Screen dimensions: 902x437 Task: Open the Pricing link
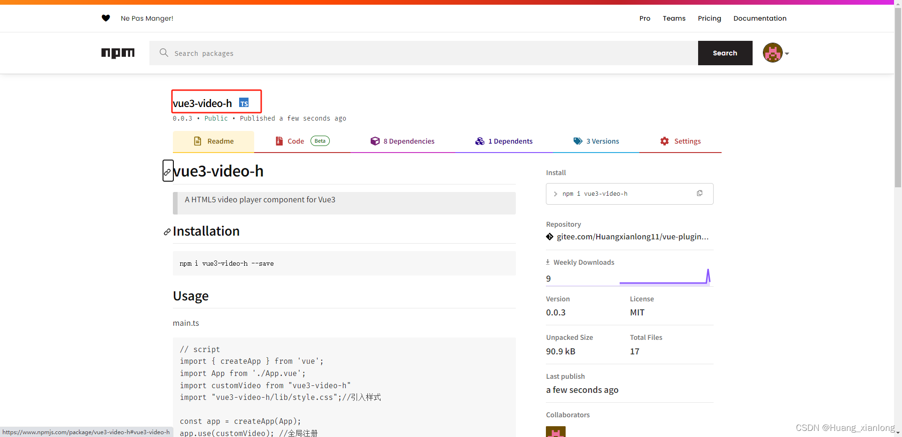click(x=709, y=18)
